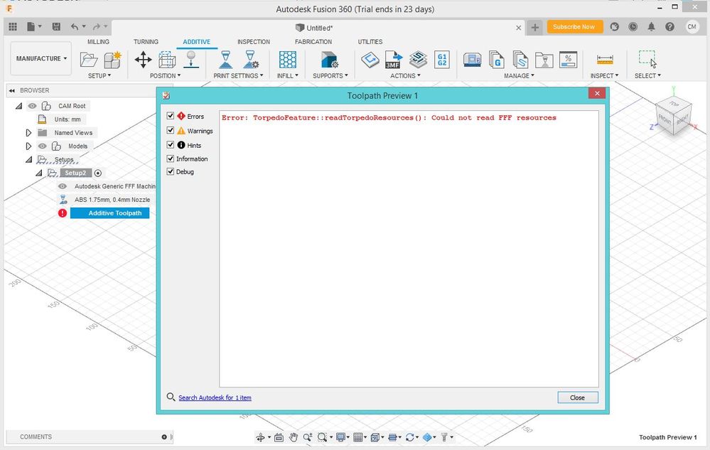Open the notifications bell
Screen dimensions: 710x450
pyautogui.click(x=651, y=27)
